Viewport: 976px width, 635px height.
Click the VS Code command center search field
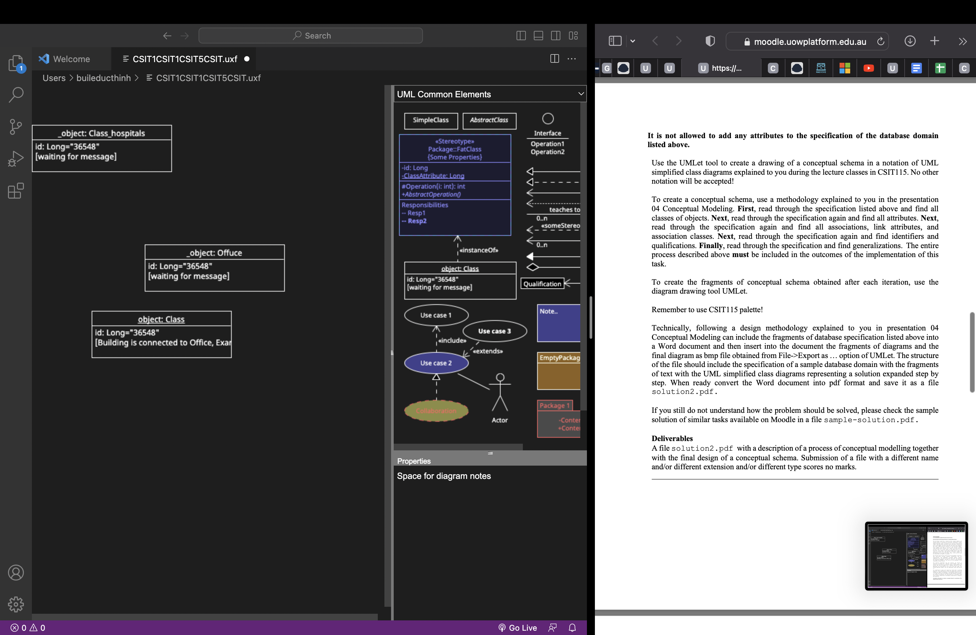pyautogui.click(x=310, y=36)
